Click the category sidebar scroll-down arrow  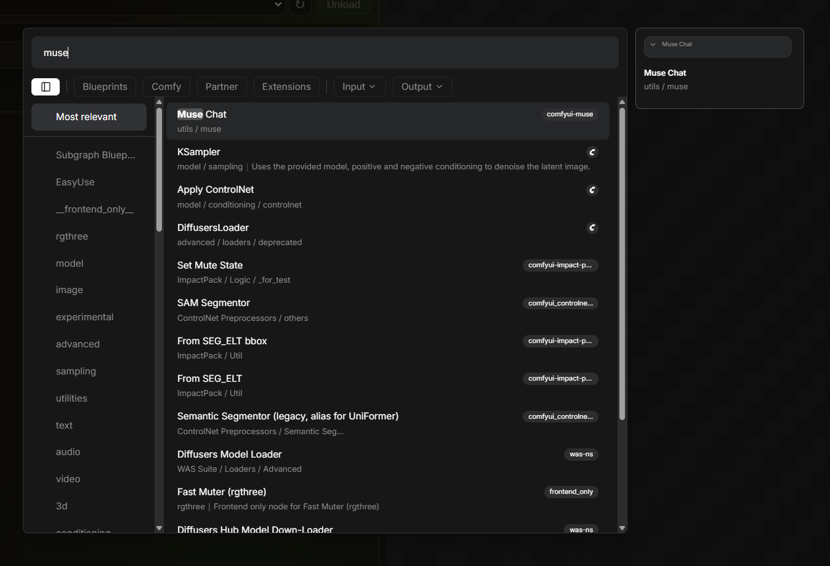tap(159, 528)
